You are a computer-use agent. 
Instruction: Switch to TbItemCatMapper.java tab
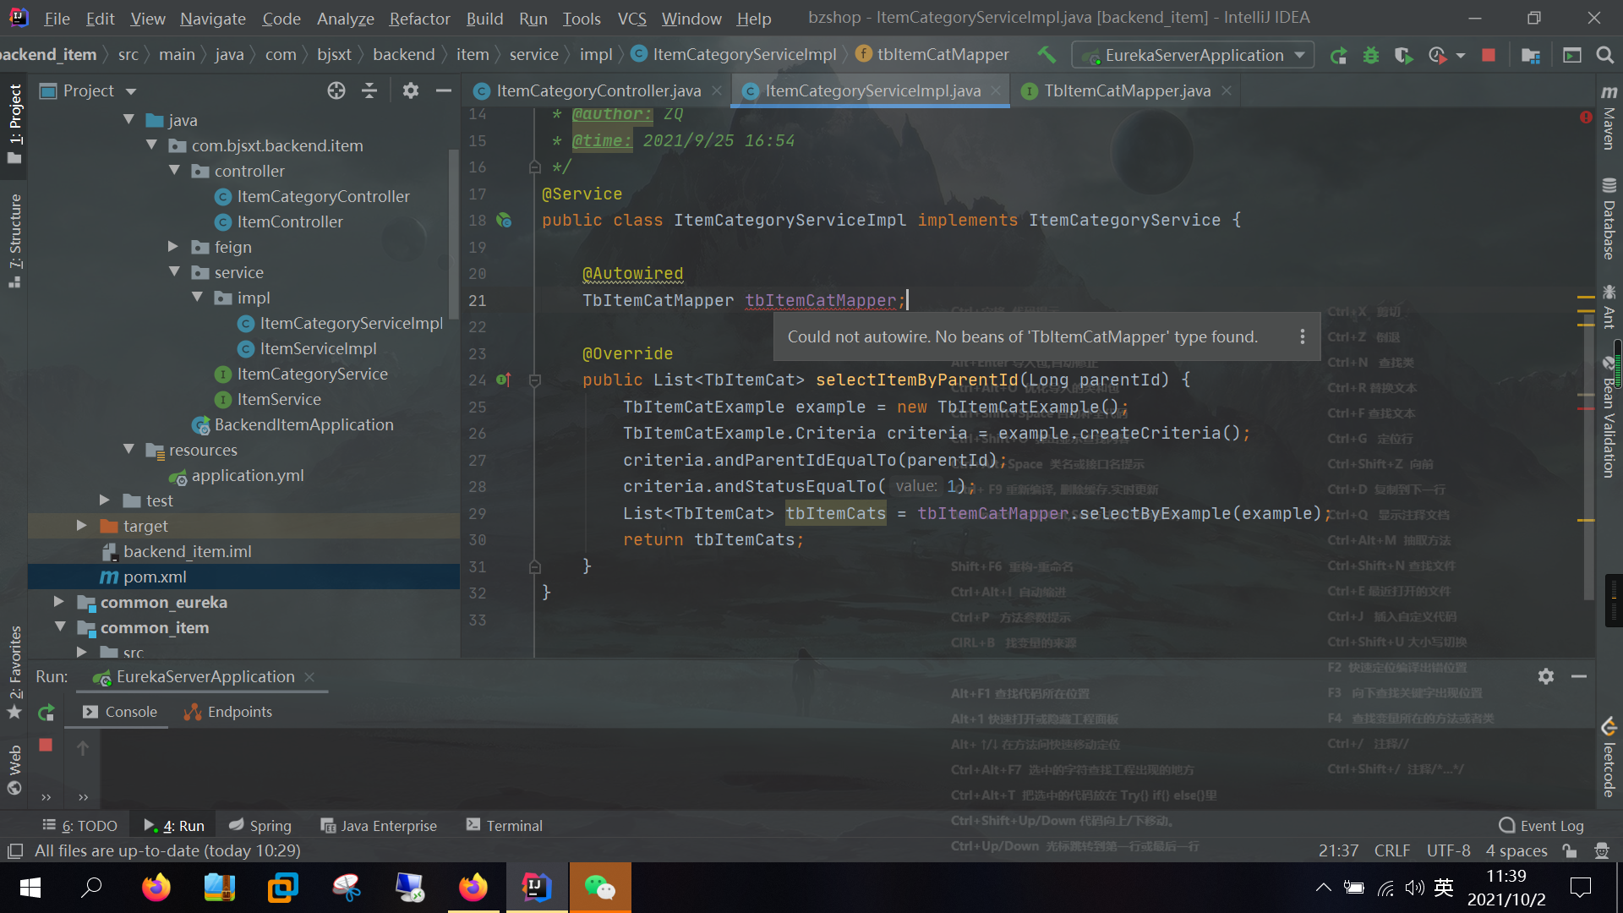point(1126,90)
